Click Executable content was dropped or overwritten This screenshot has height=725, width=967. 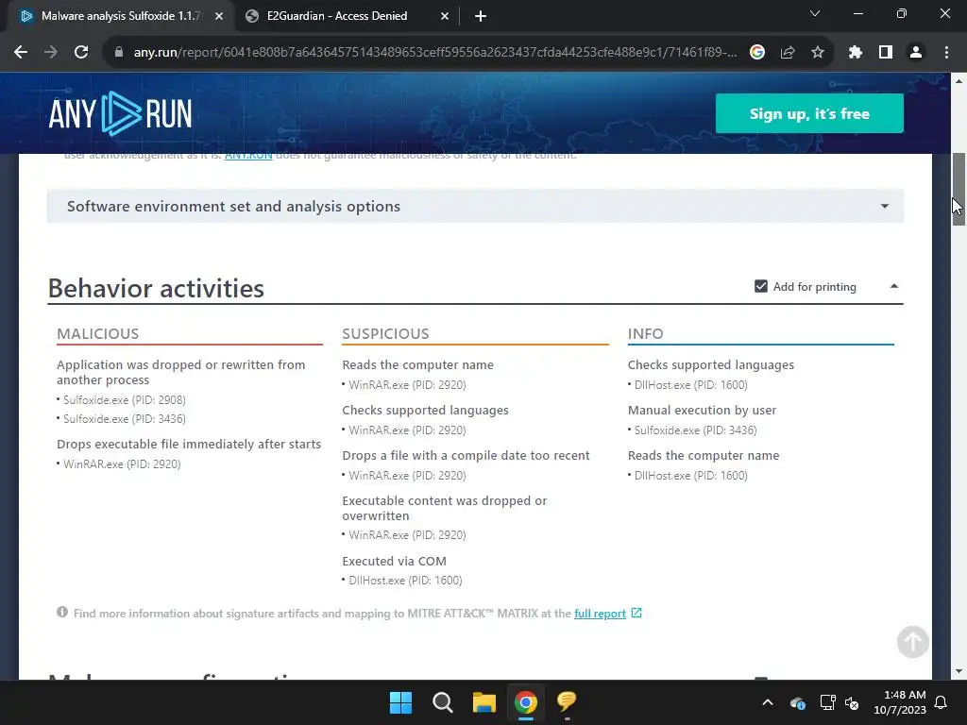[445, 508]
